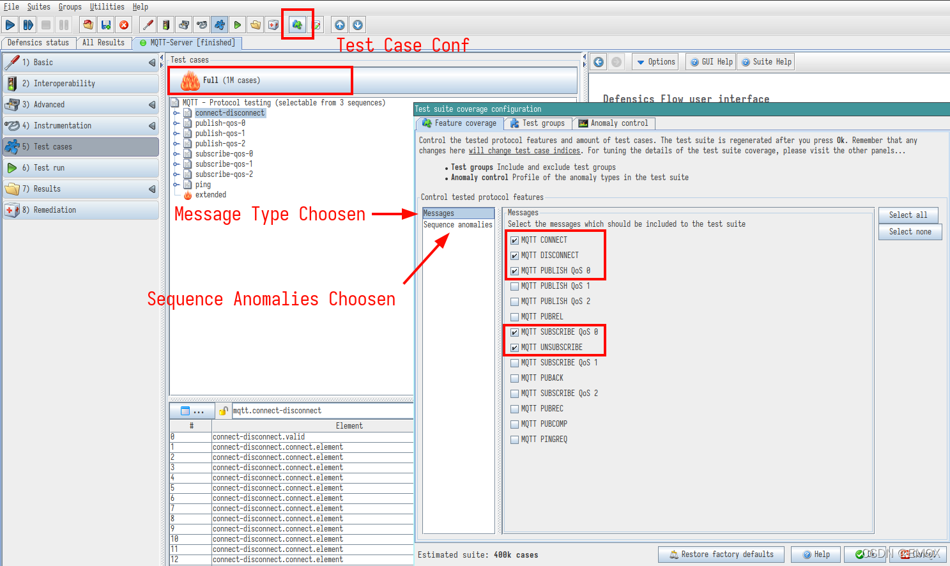Click the document icon of MQTT root node
The height and width of the screenshot is (566, 950).
click(174, 103)
